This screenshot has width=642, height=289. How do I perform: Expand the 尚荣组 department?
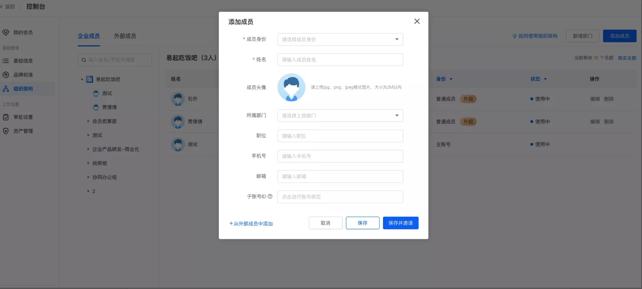(88, 163)
